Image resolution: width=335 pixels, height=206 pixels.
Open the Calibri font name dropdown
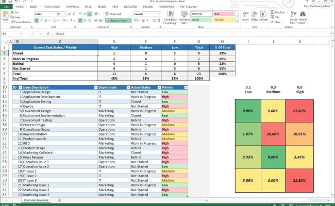56,14
